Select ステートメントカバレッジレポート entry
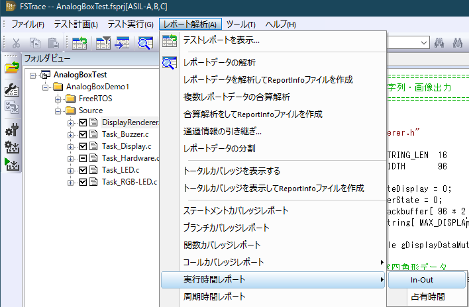 coord(273,211)
